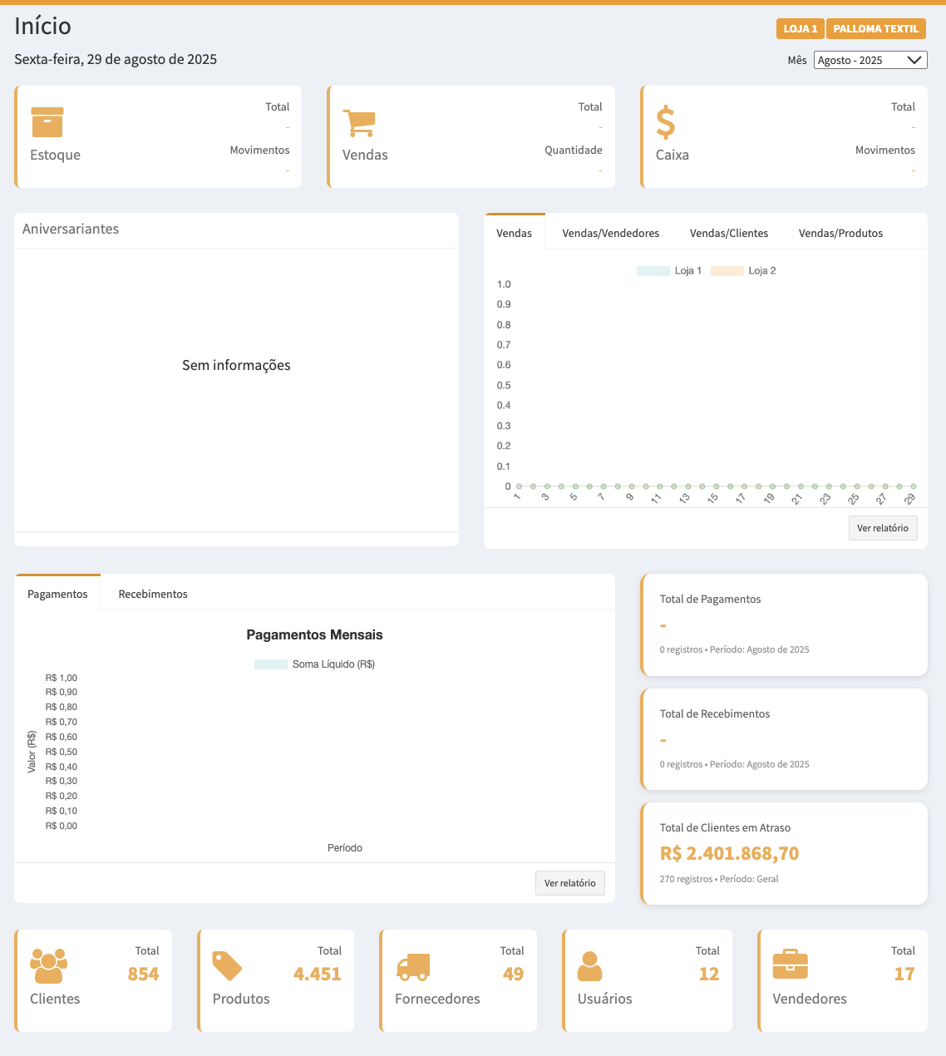The width and height of the screenshot is (946, 1056).
Task: Click the Vendas shopping cart icon
Action: point(359,123)
